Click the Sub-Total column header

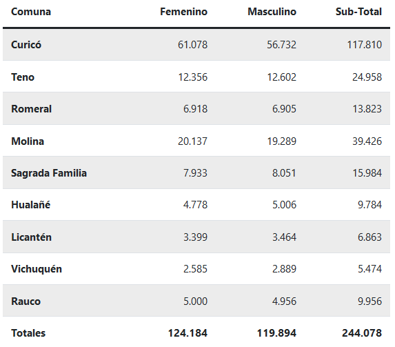(358, 12)
